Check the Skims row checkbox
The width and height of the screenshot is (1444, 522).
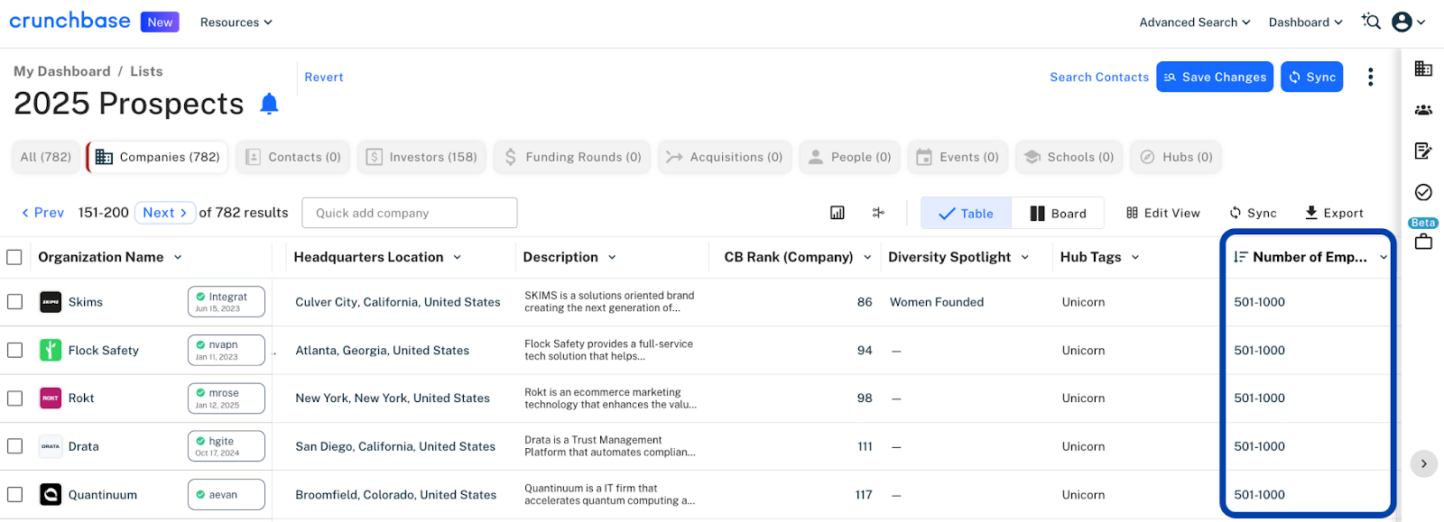pyautogui.click(x=14, y=302)
